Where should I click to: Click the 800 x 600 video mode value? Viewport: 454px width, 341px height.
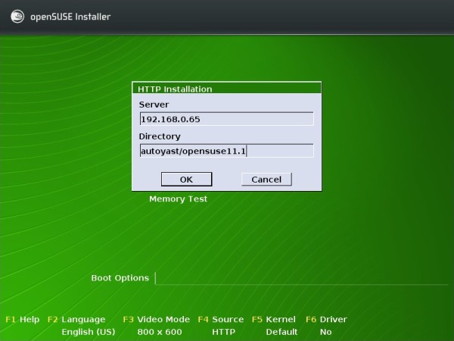coord(160,332)
